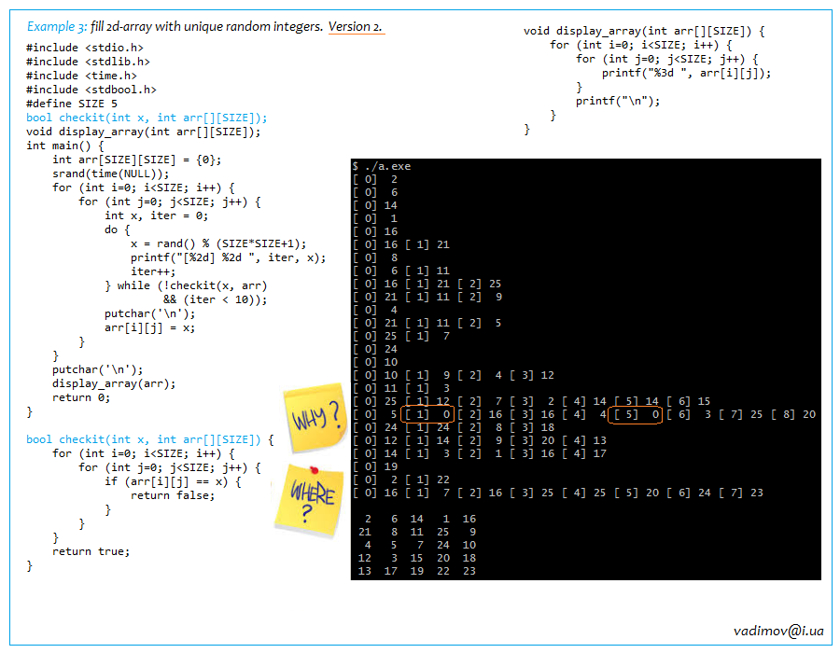Click the terminal line ending with '[ 6] 15'
This screenshot has width=840, height=653.
531,401
